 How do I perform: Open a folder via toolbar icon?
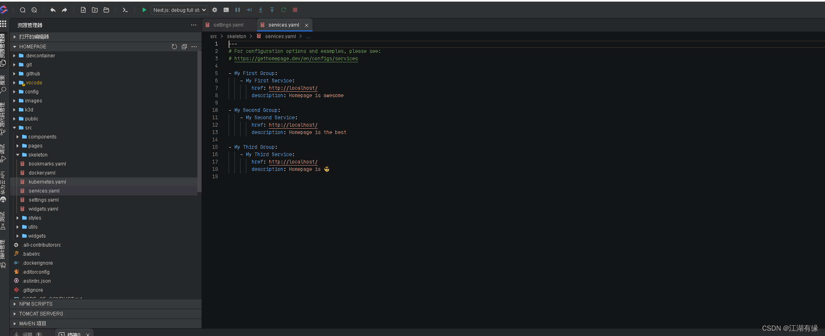pos(106,10)
